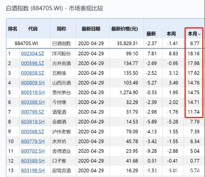Select the 今世缘 name cell
205x177 pixels.
point(59,102)
